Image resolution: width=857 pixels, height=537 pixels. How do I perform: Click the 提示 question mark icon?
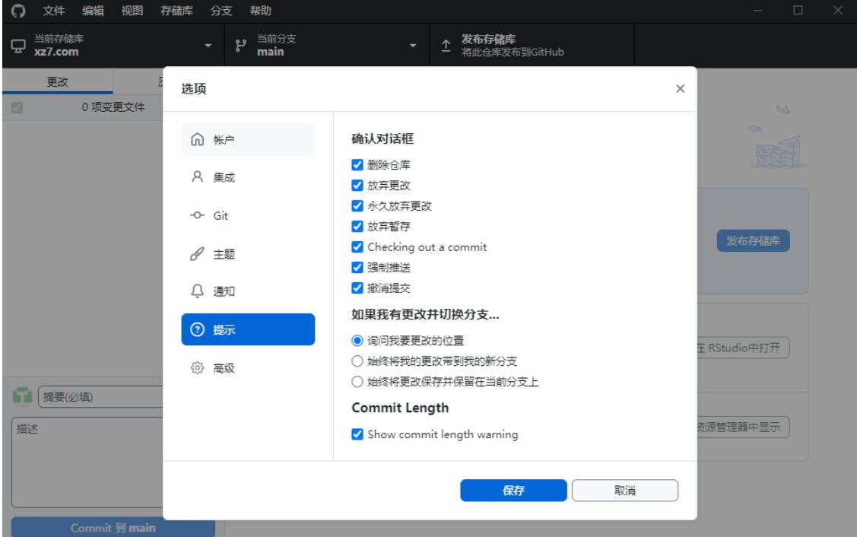[198, 330]
